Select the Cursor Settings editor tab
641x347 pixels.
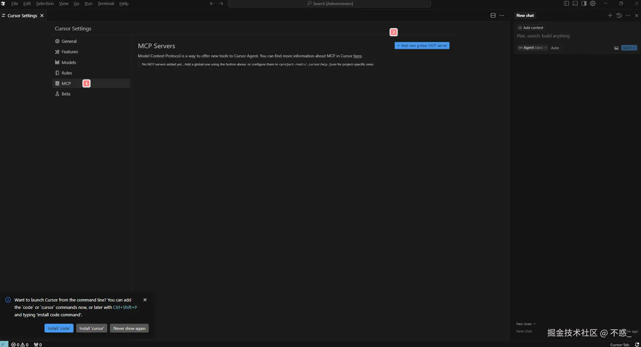(x=23, y=16)
